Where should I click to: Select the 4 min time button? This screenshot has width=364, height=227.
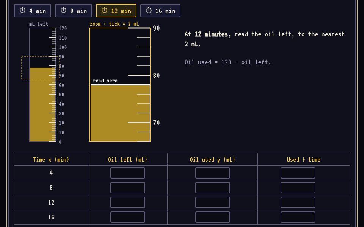(33, 11)
